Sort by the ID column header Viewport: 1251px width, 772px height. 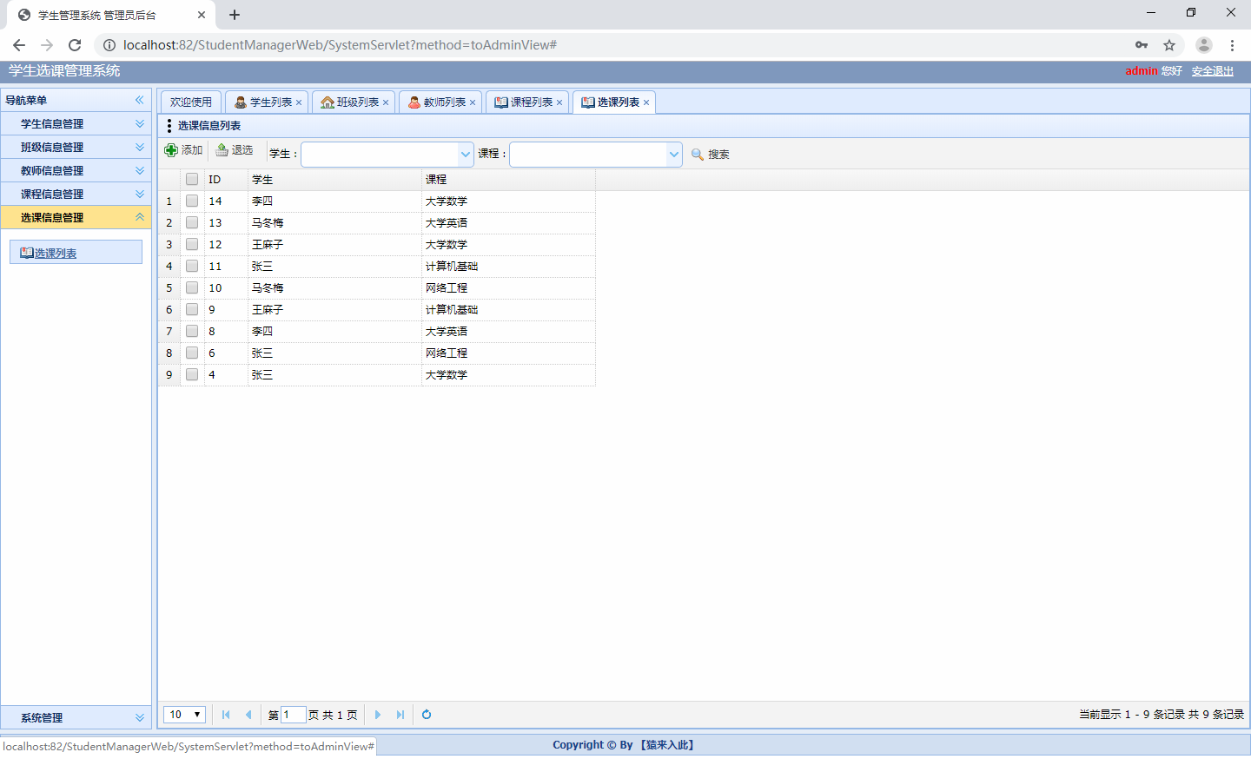tap(226, 180)
